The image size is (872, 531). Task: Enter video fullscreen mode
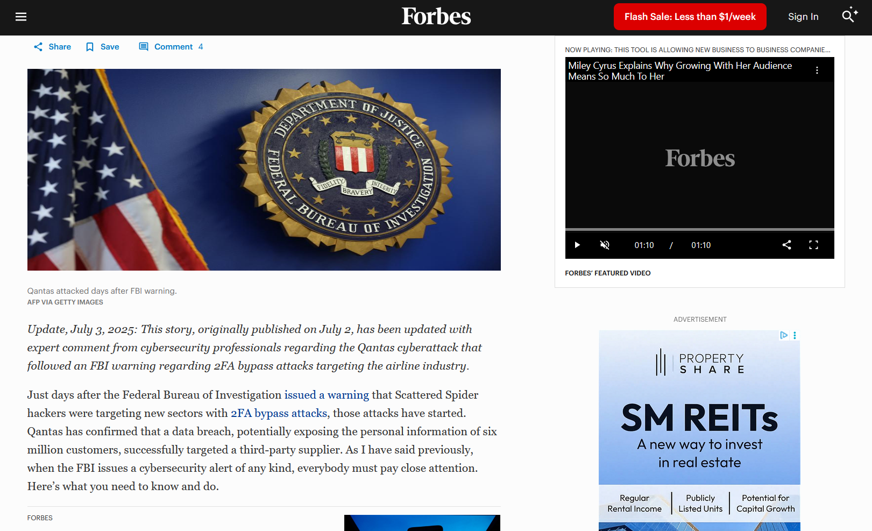tap(813, 245)
